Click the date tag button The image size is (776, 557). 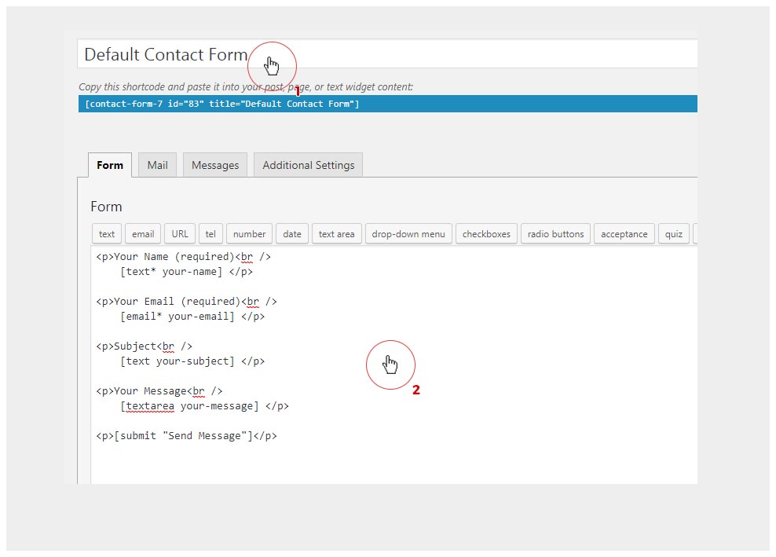pos(292,234)
